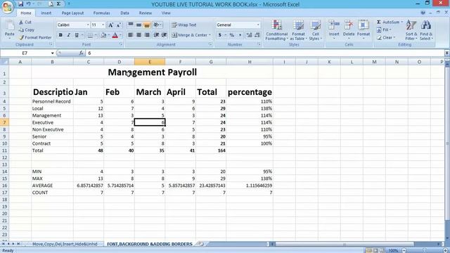Screen dimensions: 450x253
Task: Switch to the Data tab
Action: click(124, 13)
